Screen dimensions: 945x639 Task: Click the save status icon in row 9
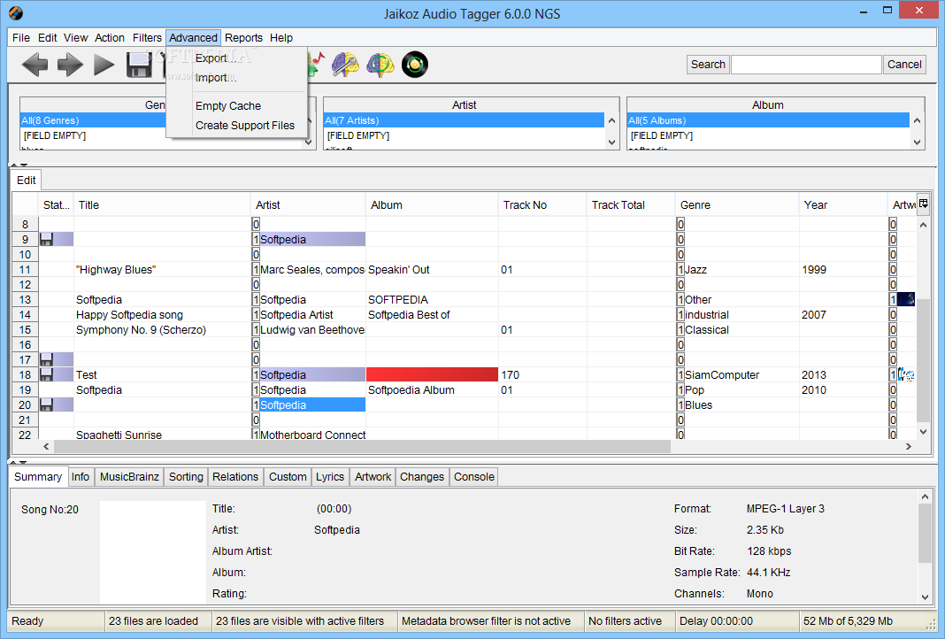click(46, 239)
